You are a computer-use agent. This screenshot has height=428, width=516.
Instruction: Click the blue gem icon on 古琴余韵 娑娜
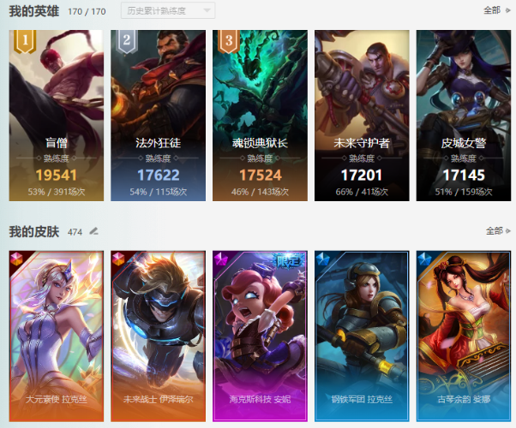tap(423, 259)
